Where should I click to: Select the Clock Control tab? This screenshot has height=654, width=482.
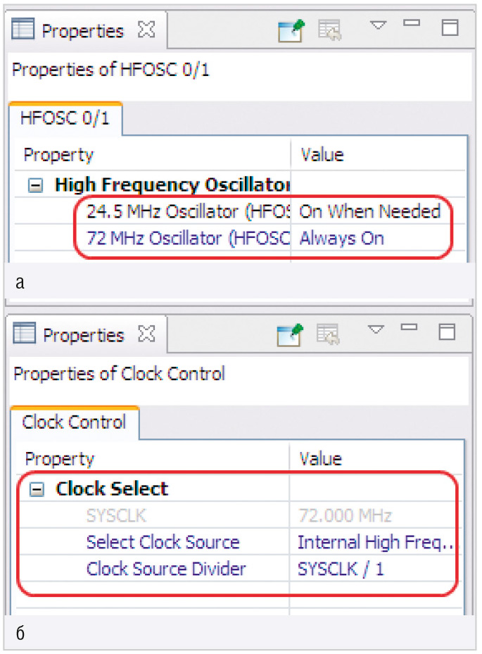pos(74,422)
